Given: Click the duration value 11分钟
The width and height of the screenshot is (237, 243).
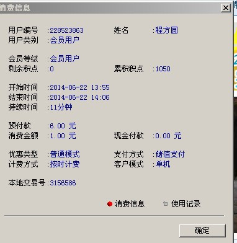Looking at the screenshot, I should click(x=61, y=107).
